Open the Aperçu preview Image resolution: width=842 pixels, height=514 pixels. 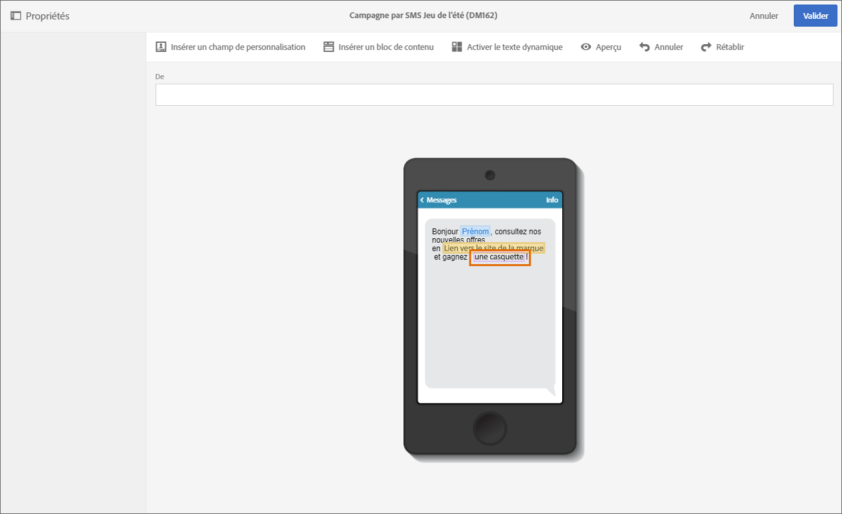pyautogui.click(x=608, y=47)
